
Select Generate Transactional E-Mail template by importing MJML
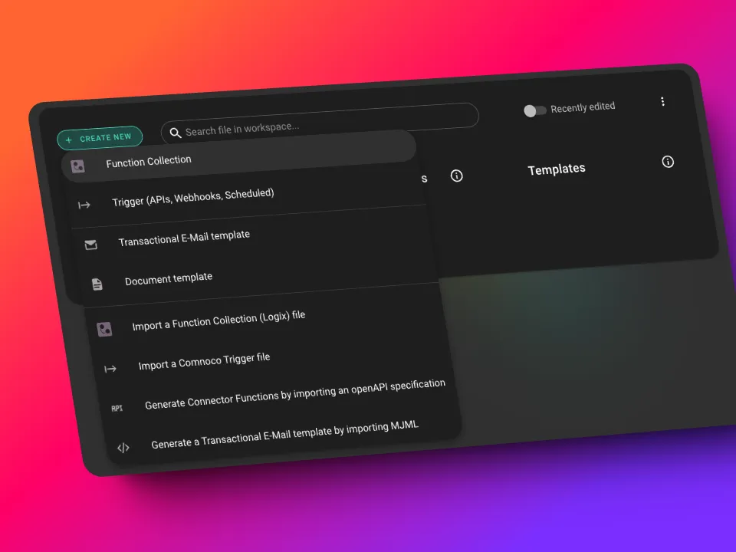coord(284,433)
